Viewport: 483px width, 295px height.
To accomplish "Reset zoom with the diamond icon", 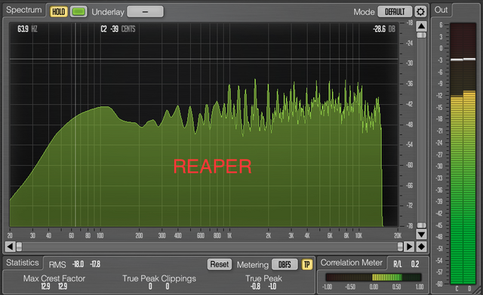I will click(421, 247).
